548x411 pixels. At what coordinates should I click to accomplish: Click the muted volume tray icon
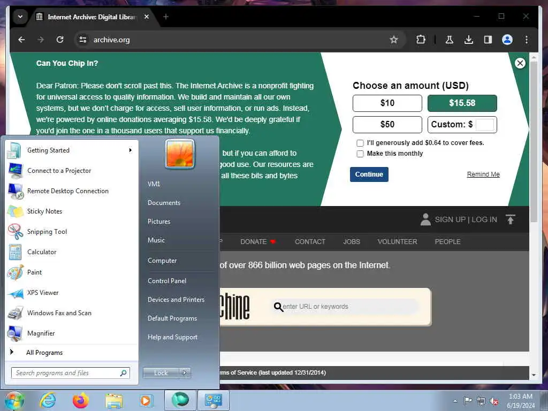coord(494,401)
